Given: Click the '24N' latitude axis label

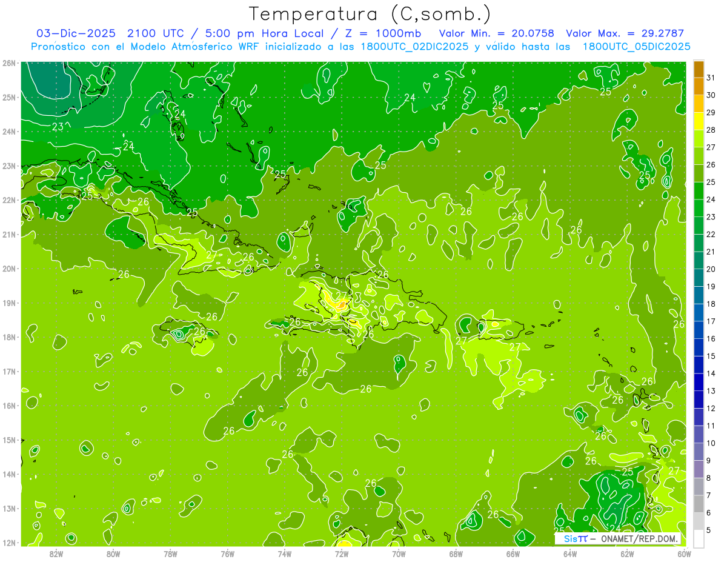Looking at the screenshot, I should click(x=8, y=132).
